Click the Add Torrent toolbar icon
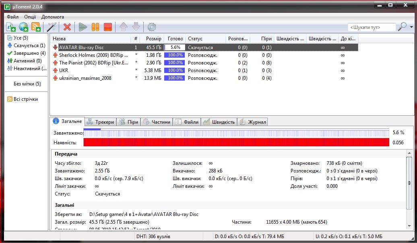The height and width of the screenshot is (243, 417). click(x=11, y=27)
